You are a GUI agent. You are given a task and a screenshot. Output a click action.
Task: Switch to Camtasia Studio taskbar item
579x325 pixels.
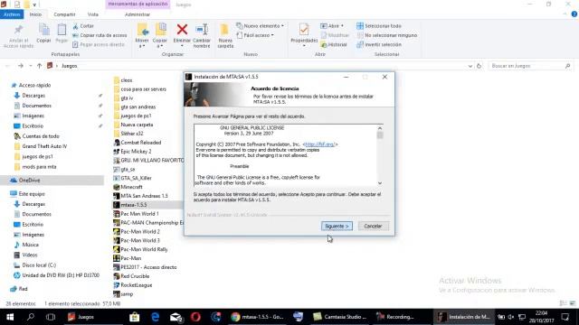click(340, 317)
